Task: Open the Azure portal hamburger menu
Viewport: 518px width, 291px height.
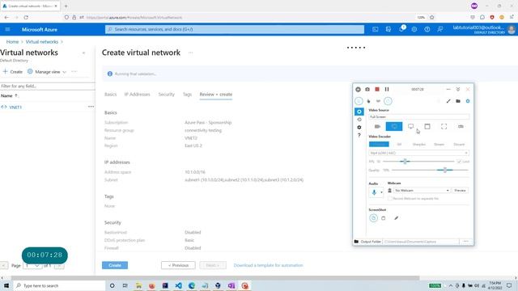Action: point(7,29)
